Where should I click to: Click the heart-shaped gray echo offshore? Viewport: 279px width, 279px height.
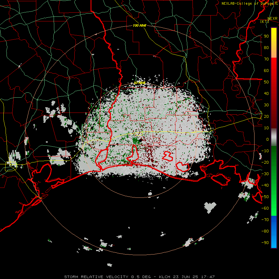point(210,207)
